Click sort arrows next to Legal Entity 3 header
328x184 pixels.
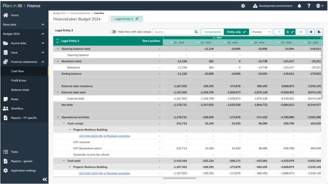click(x=57, y=41)
